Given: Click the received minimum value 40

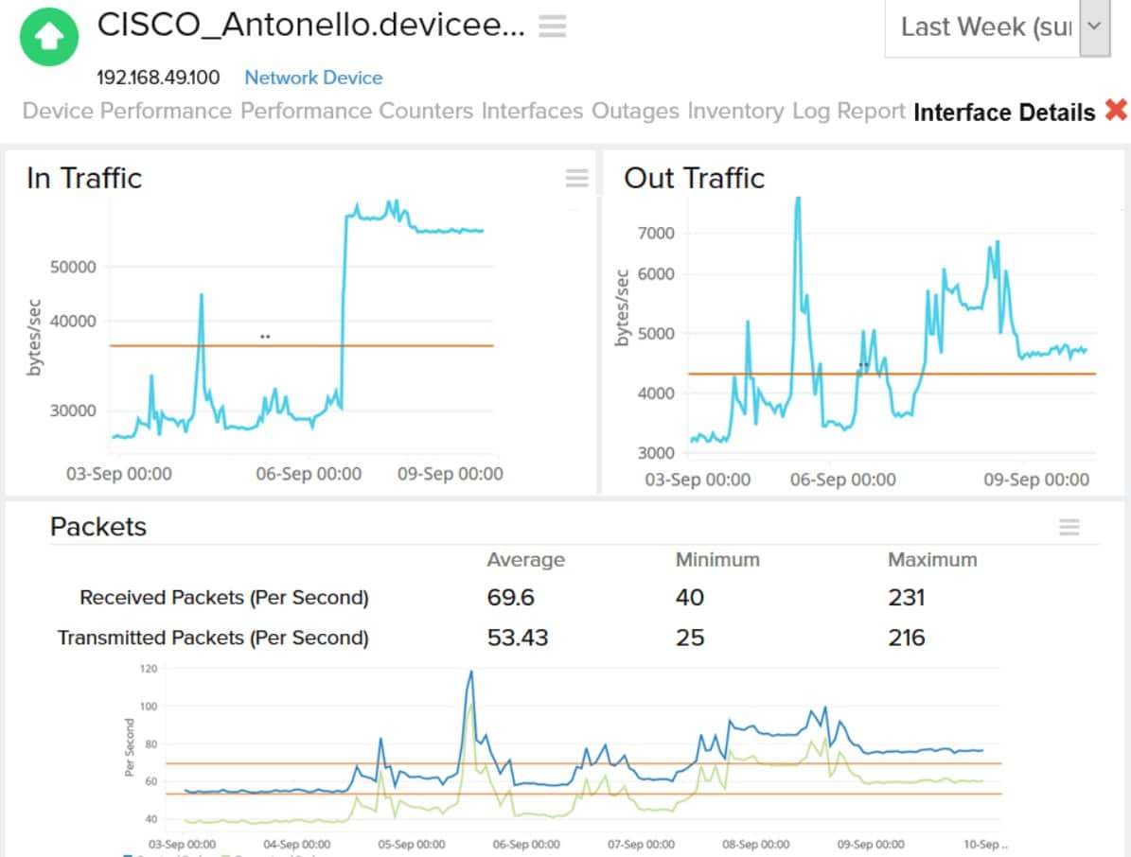Looking at the screenshot, I should (x=690, y=598).
